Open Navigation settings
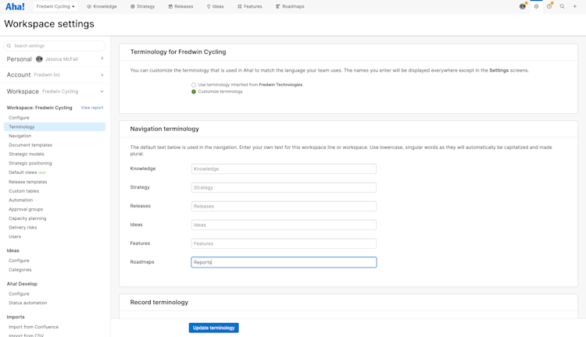 (x=20, y=136)
